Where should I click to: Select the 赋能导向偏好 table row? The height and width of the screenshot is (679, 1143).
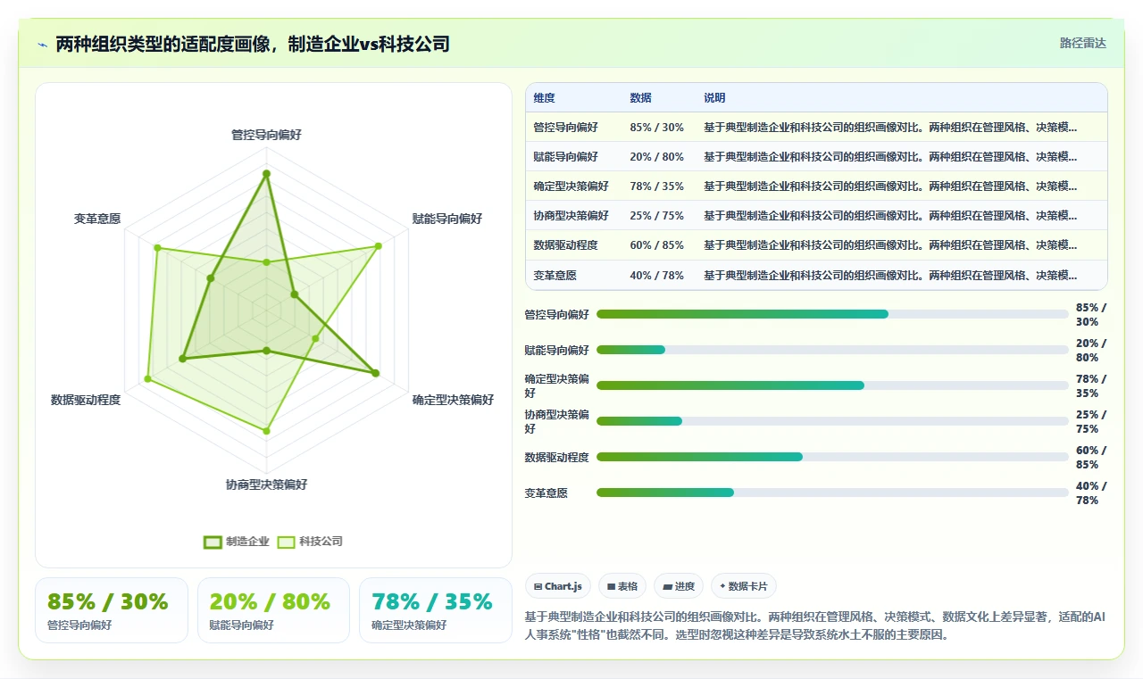point(816,156)
